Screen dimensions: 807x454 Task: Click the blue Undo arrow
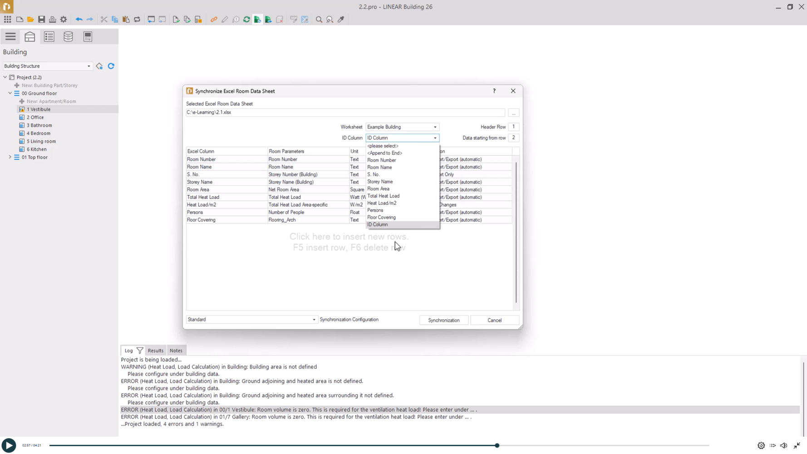pos(79,20)
